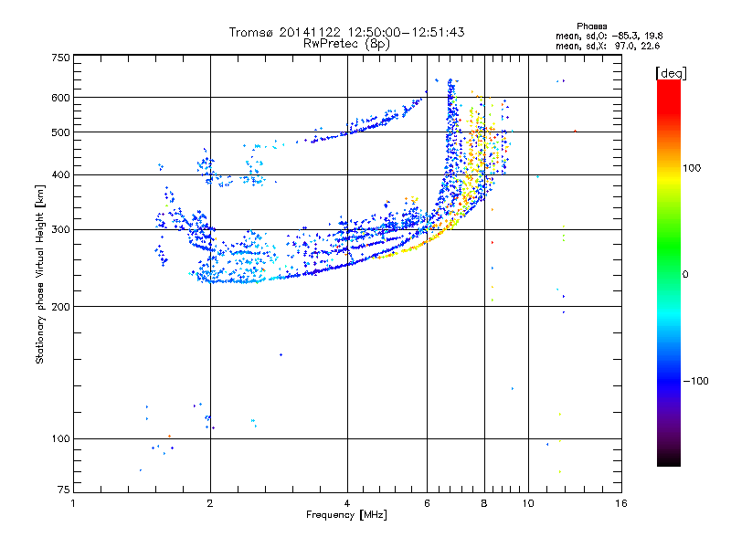Click the 10 MHz tick label
Screen dimensions: 731x548
pyautogui.click(x=528, y=503)
